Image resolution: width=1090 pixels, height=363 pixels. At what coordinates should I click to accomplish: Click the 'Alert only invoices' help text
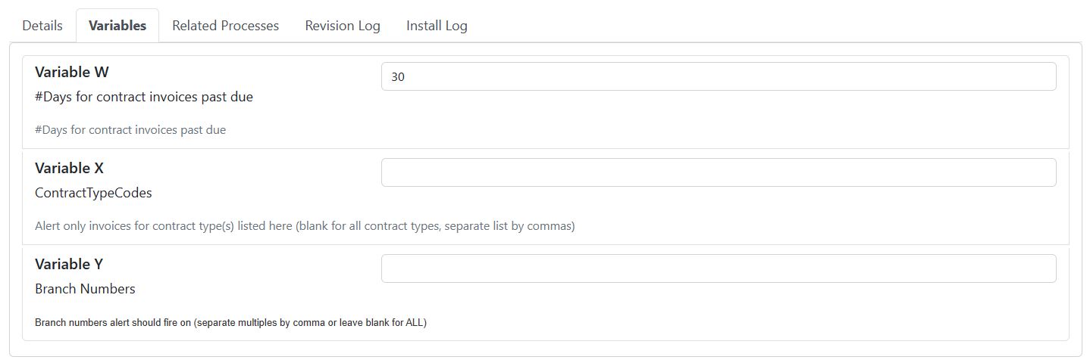(305, 226)
